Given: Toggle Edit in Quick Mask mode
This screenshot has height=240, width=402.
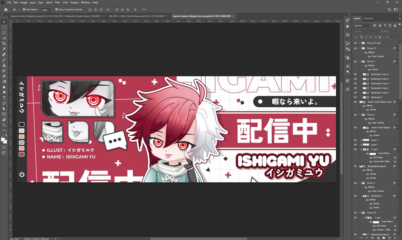Looking at the screenshot, I should click(x=4, y=147).
